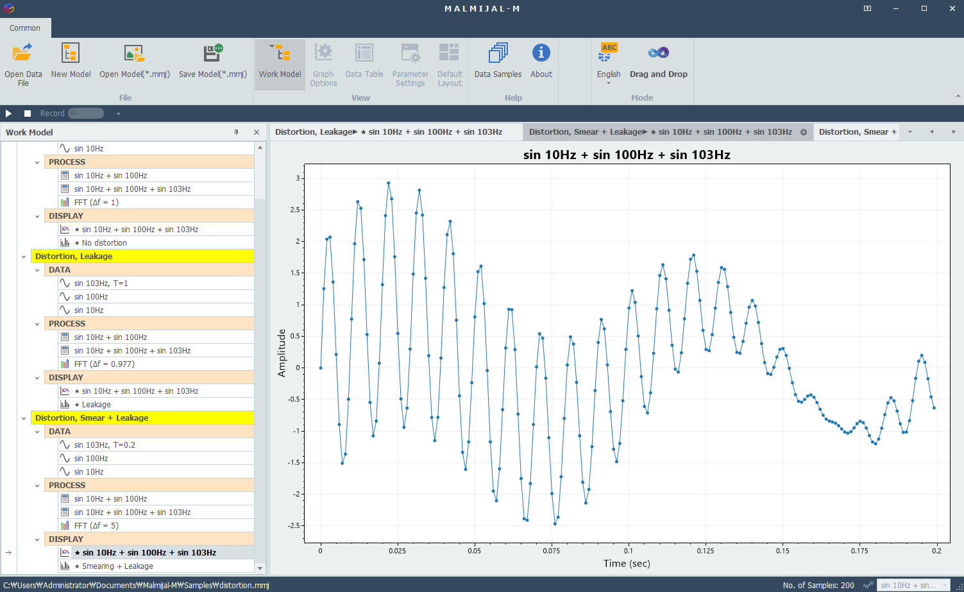
Task: Collapse the ribbon with the arrow
Action: click(x=958, y=97)
